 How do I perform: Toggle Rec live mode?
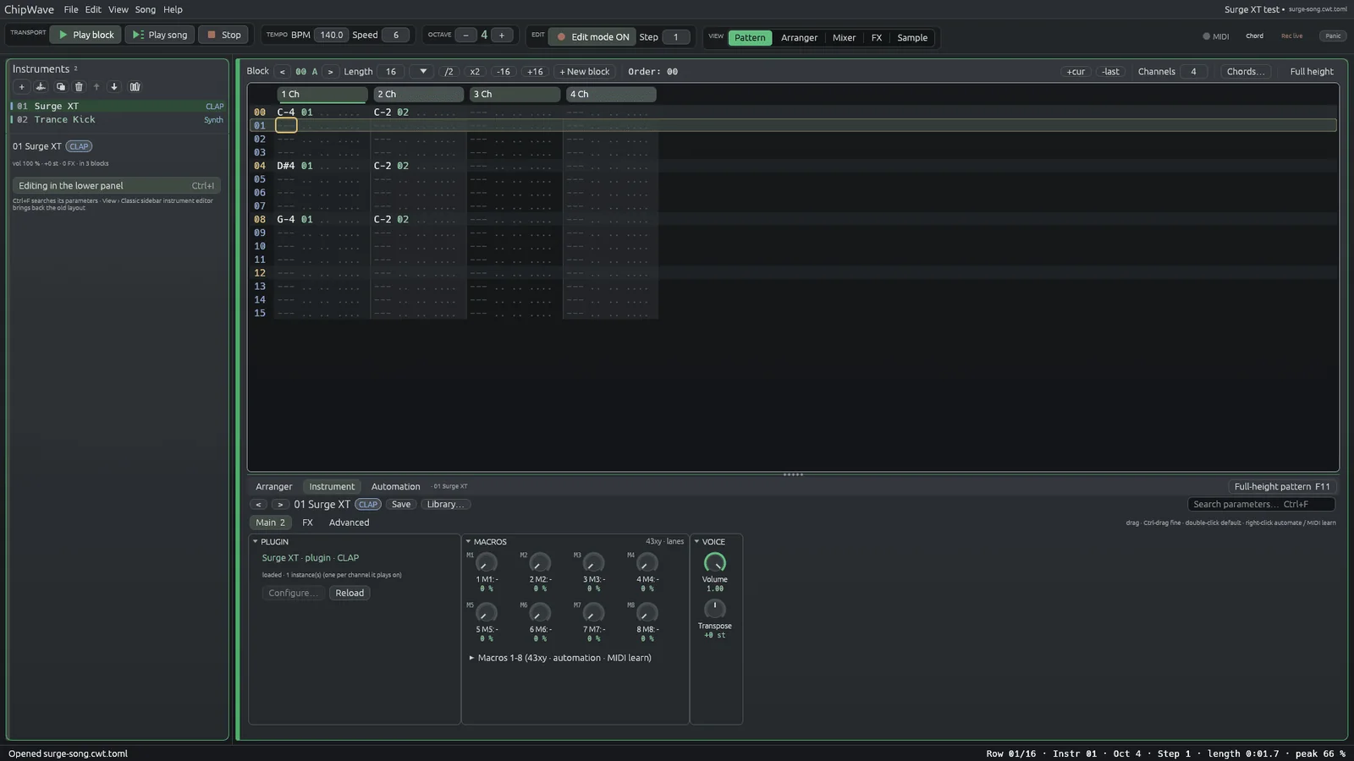[1291, 36]
